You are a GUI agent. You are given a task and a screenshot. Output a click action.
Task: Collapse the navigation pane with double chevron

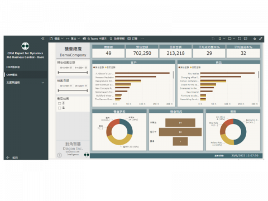pos(43,39)
